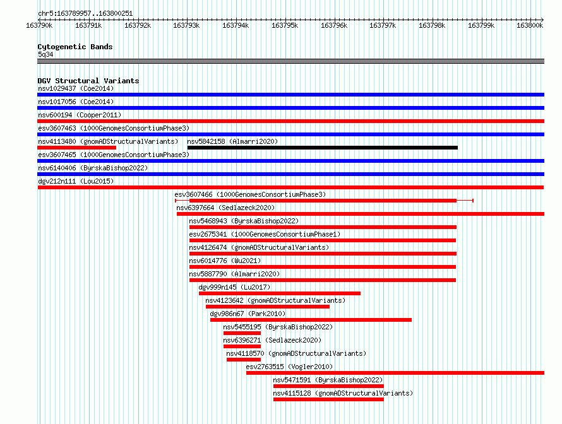Click the 163793k ruler tick label
Image resolution: width=562 pixels, height=424 pixels.
(186, 25)
